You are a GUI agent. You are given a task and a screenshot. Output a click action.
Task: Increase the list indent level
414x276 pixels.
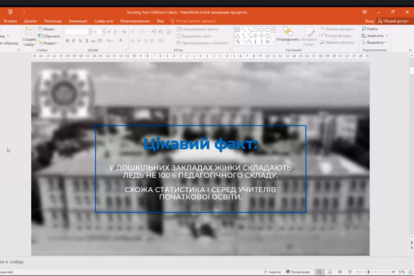click(x=161, y=32)
